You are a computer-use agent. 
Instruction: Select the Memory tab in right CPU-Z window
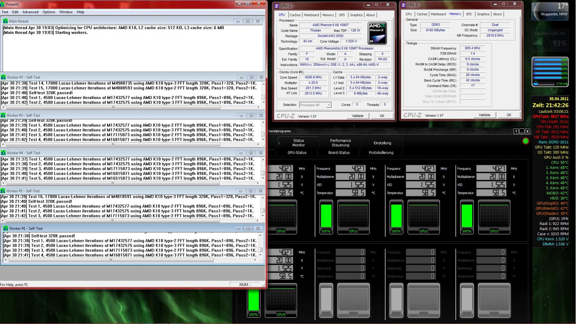[x=455, y=14]
